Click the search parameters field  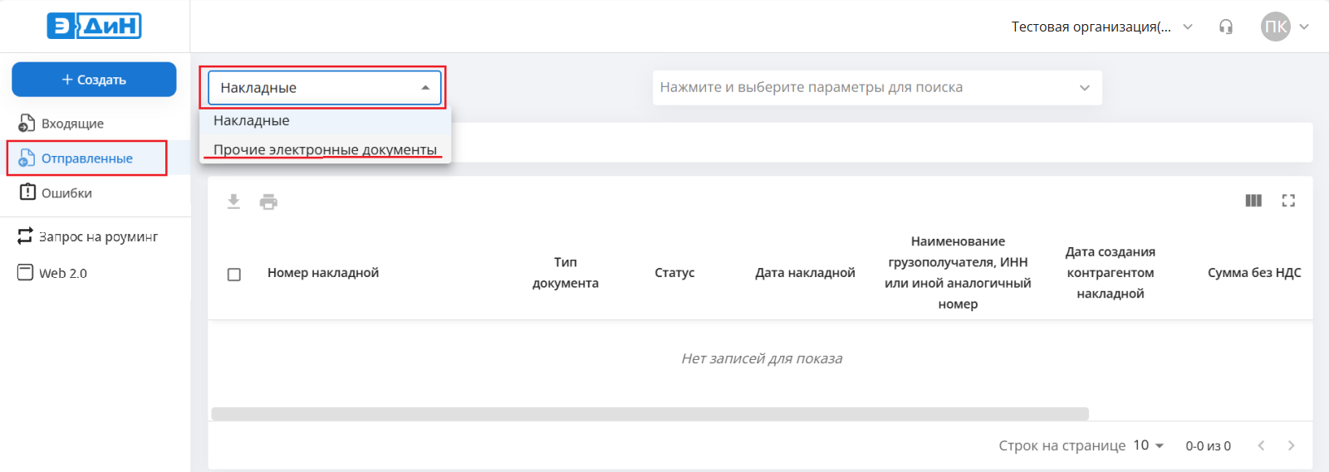(x=864, y=88)
